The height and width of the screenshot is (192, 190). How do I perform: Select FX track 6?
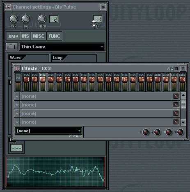(x=67, y=82)
